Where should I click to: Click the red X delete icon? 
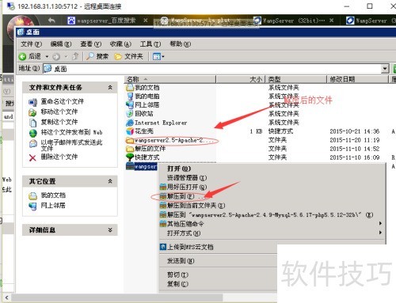point(32,157)
